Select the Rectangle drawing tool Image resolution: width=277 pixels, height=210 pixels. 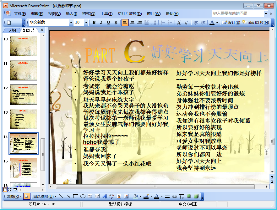pos(76,196)
